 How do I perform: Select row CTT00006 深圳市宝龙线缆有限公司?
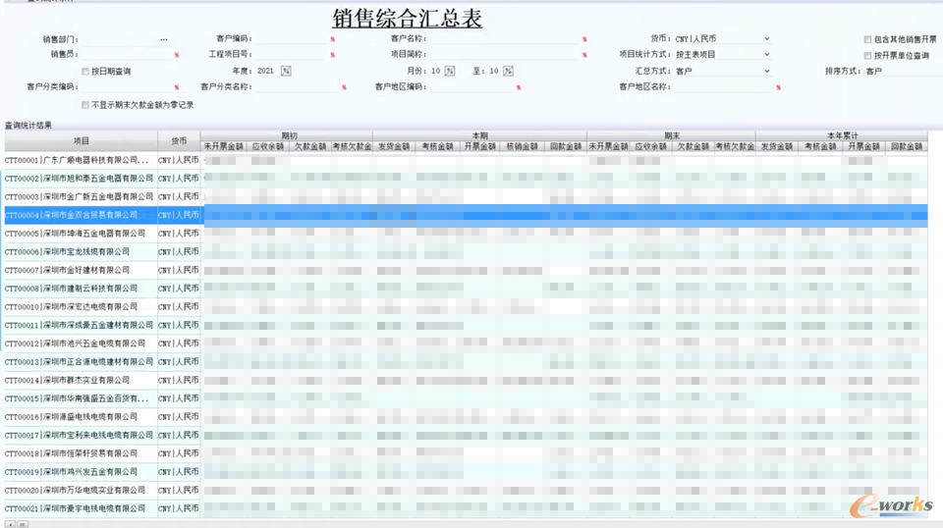466,251
